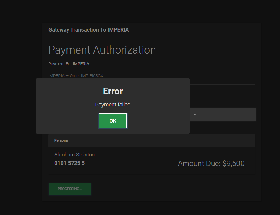
Task: Click the $9,600 amount figure
Action: (x=233, y=163)
